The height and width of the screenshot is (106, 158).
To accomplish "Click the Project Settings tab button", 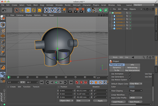I will point(117,65).
